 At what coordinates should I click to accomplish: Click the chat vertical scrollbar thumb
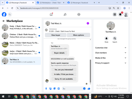tap(90, 71)
